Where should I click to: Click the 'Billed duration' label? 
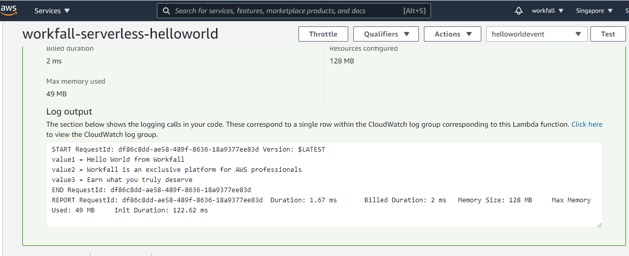(x=70, y=49)
